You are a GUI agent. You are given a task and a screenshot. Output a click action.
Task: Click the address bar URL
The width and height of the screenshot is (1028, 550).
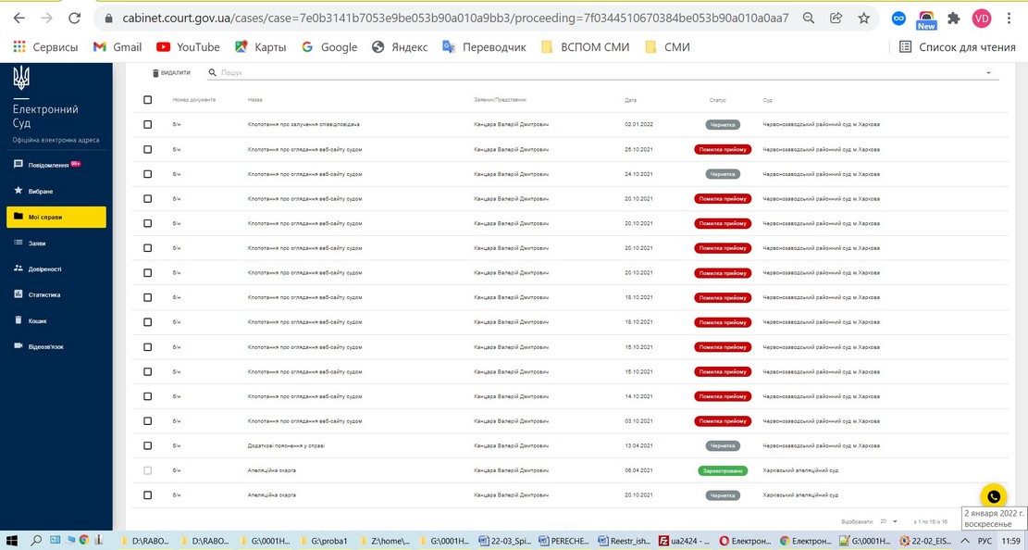(455, 19)
